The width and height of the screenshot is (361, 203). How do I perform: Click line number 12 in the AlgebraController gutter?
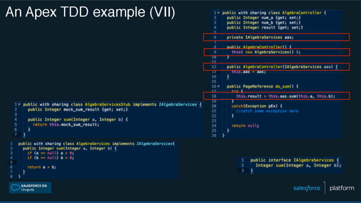coord(214,67)
